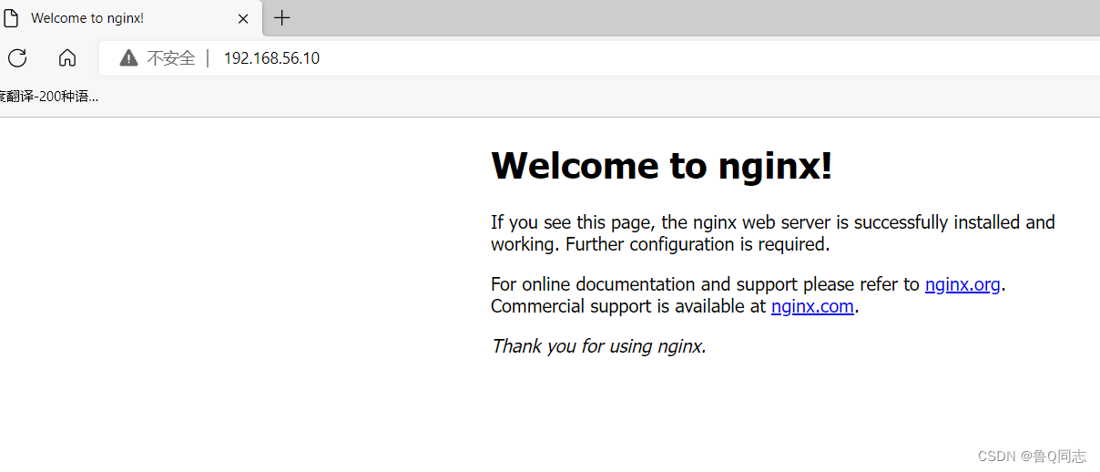Open the 200种语 translation bookmark
Viewport: 1100px width, 472px height.
(49, 96)
